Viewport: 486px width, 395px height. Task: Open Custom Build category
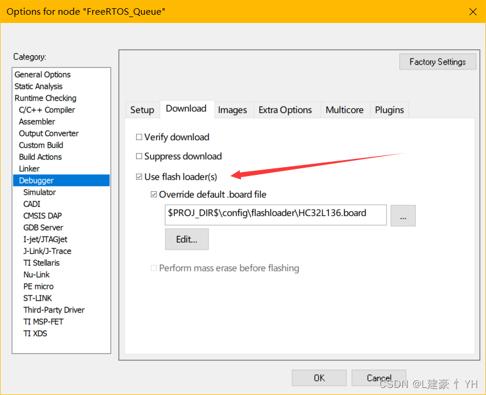pyautogui.click(x=61, y=145)
